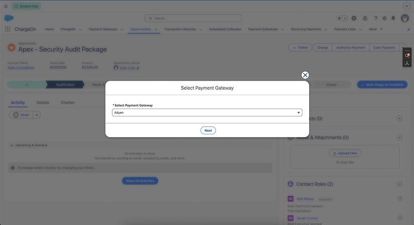Open the Select Payment Gateway dropdown
Image resolution: width=414 pixels, height=225 pixels.
pyautogui.click(x=207, y=113)
